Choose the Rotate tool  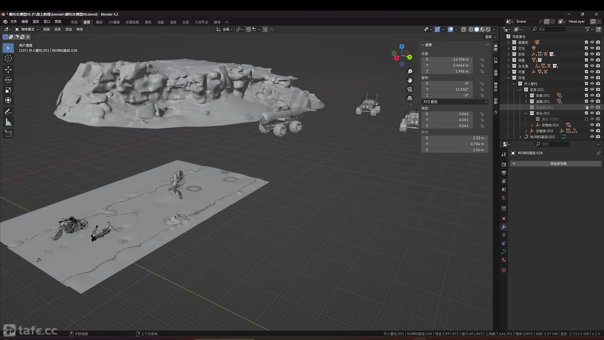pyautogui.click(x=8, y=80)
